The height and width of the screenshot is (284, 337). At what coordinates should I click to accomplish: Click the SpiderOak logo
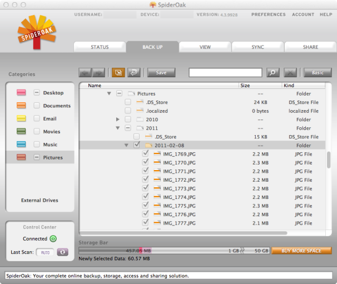(x=37, y=32)
